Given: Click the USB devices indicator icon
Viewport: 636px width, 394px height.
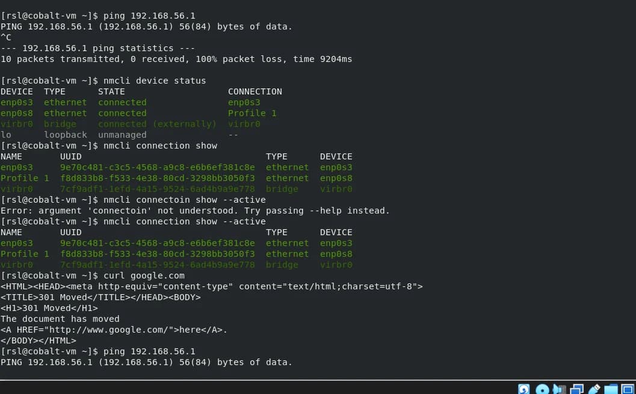Looking at the screenshot, I should coord(594,389).
